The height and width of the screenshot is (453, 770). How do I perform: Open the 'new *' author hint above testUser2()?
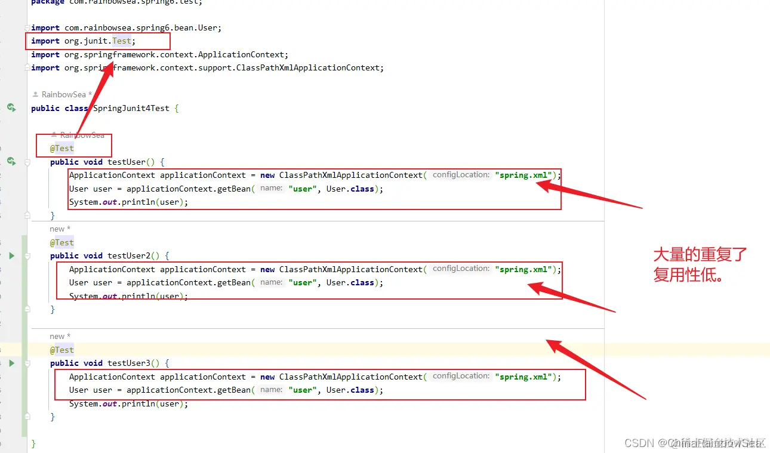pyautogui.click(x=60, y=229)
